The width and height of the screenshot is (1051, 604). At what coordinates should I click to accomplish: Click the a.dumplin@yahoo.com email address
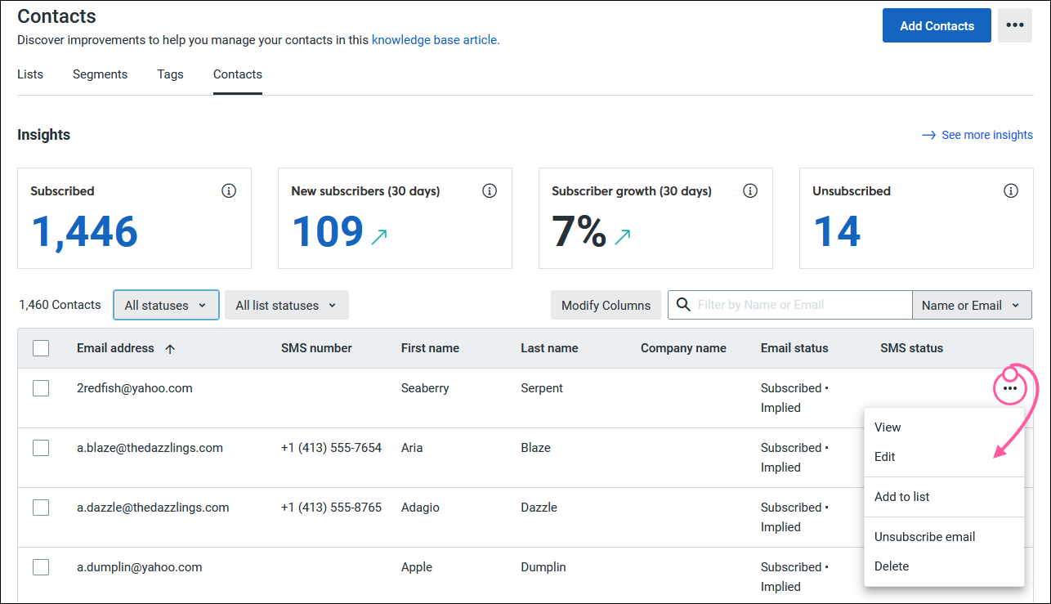[x=140, y=567]
